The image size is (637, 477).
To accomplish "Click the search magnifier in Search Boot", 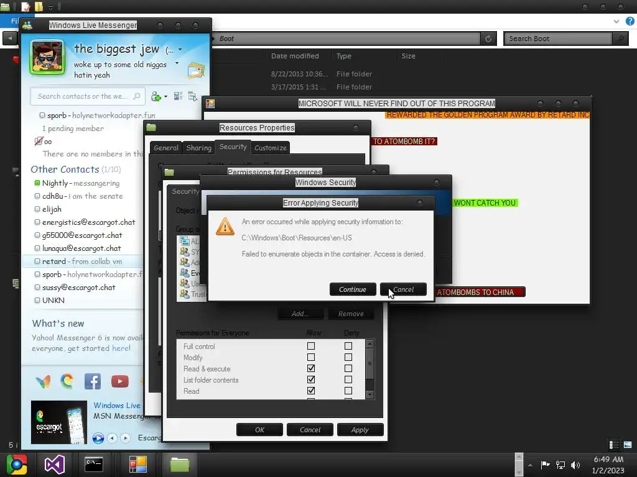I will coord(620,39).
